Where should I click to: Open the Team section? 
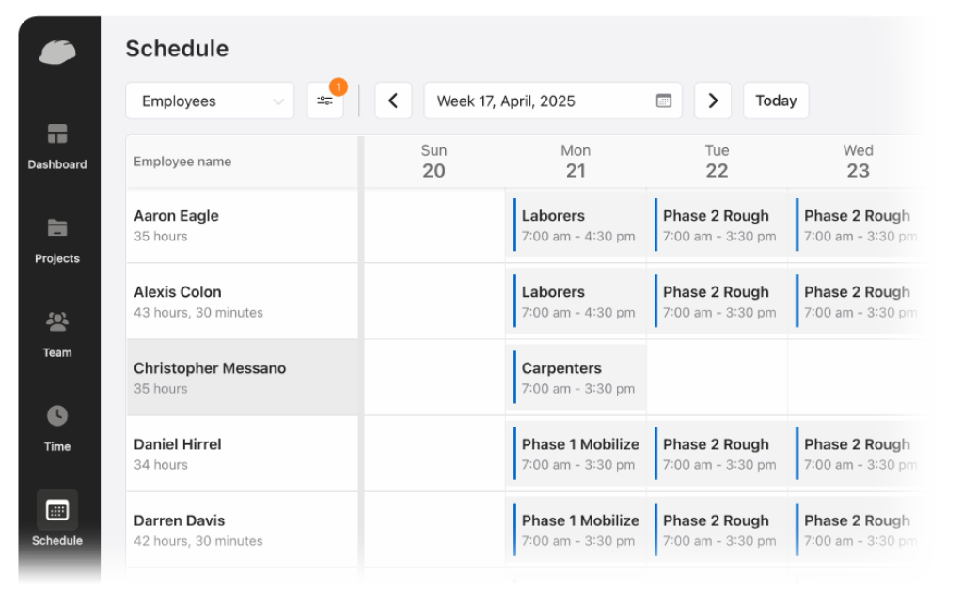pyautogui.click(x=57, y=334)
